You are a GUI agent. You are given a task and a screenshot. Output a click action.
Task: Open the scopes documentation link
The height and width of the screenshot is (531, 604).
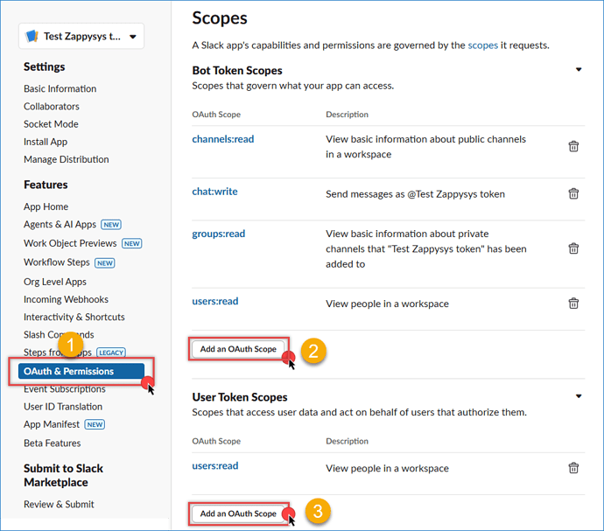pos(482,45)
